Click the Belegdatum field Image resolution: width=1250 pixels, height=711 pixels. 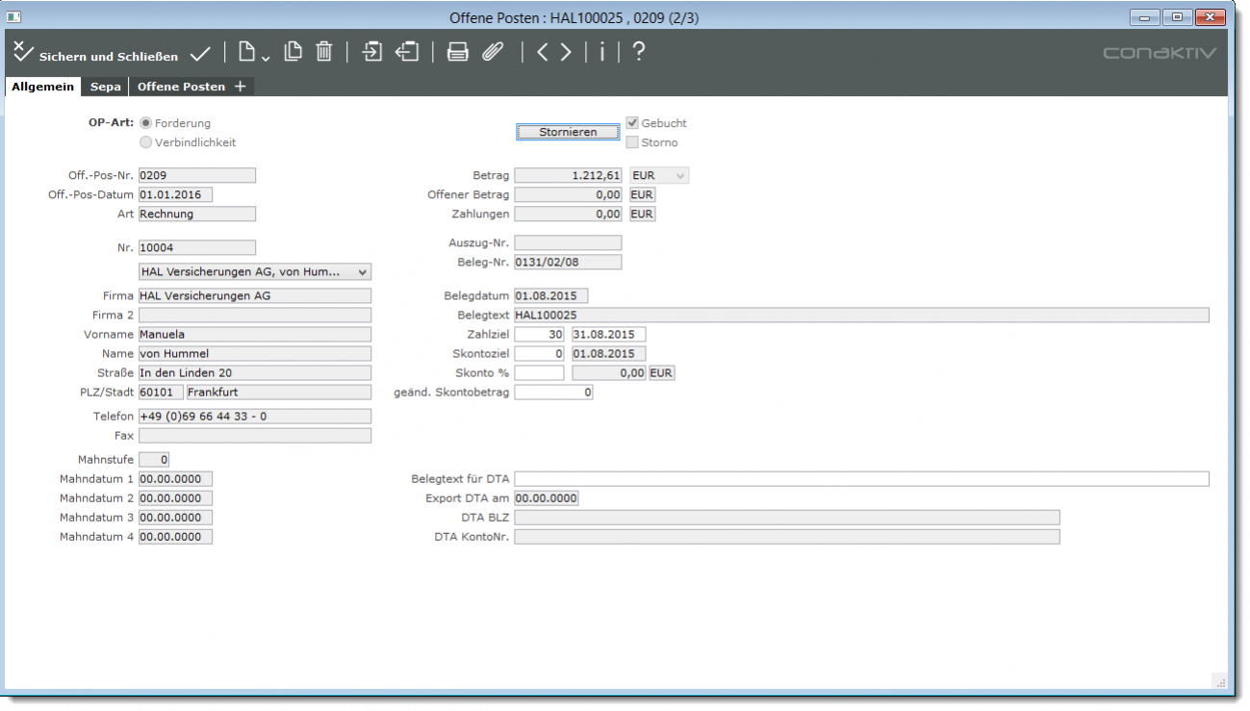(551, 296)
